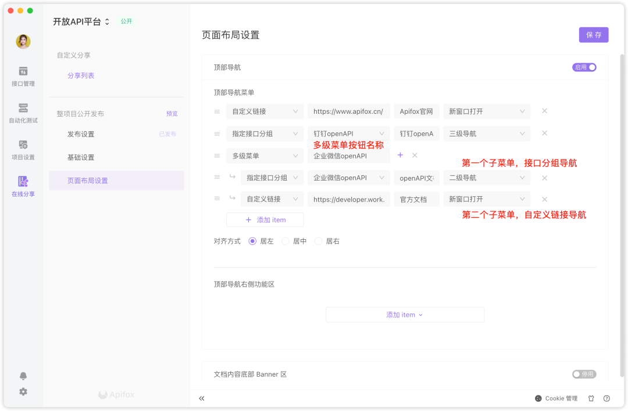Open 新窗口打开 dropdown in Apifox官网 row
Viewport: 628px width, 411px height.
[x=487, y=111]
